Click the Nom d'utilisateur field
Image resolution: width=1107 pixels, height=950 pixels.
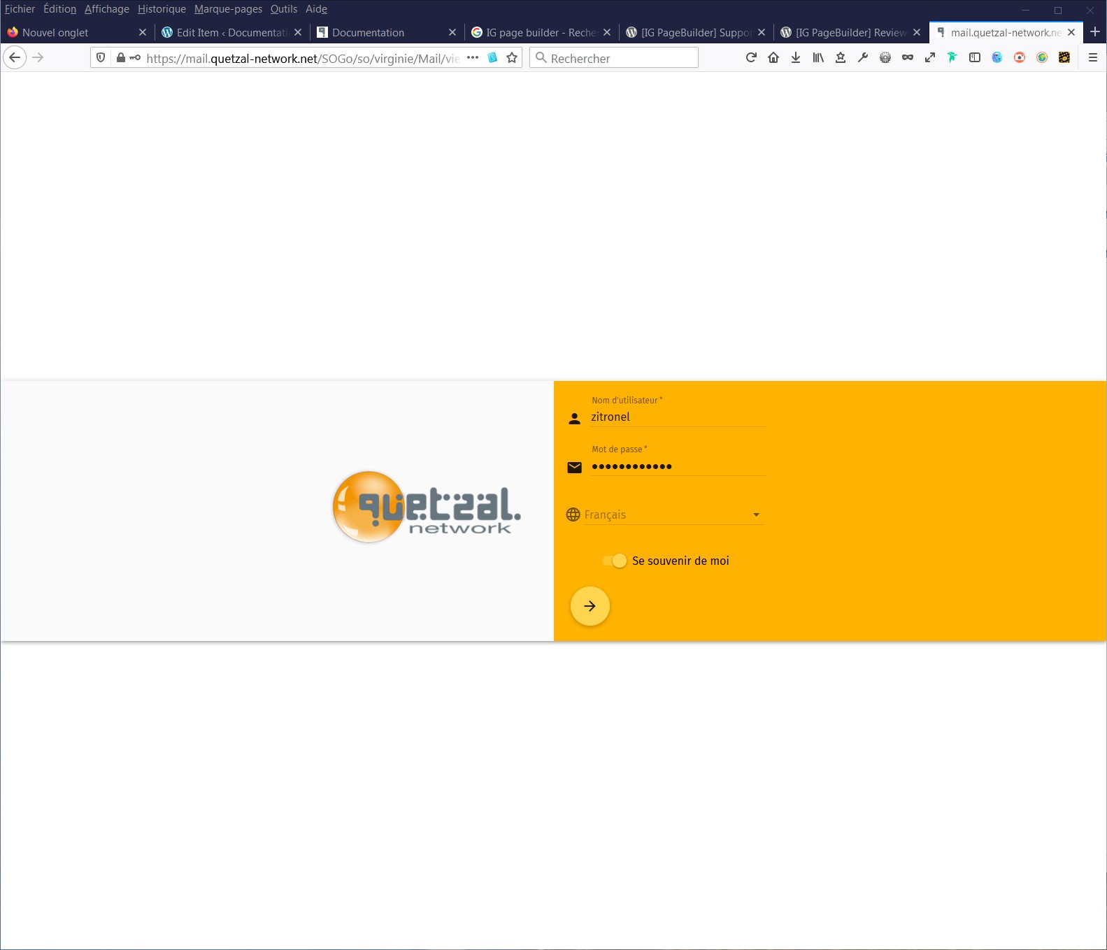[678, 417]
